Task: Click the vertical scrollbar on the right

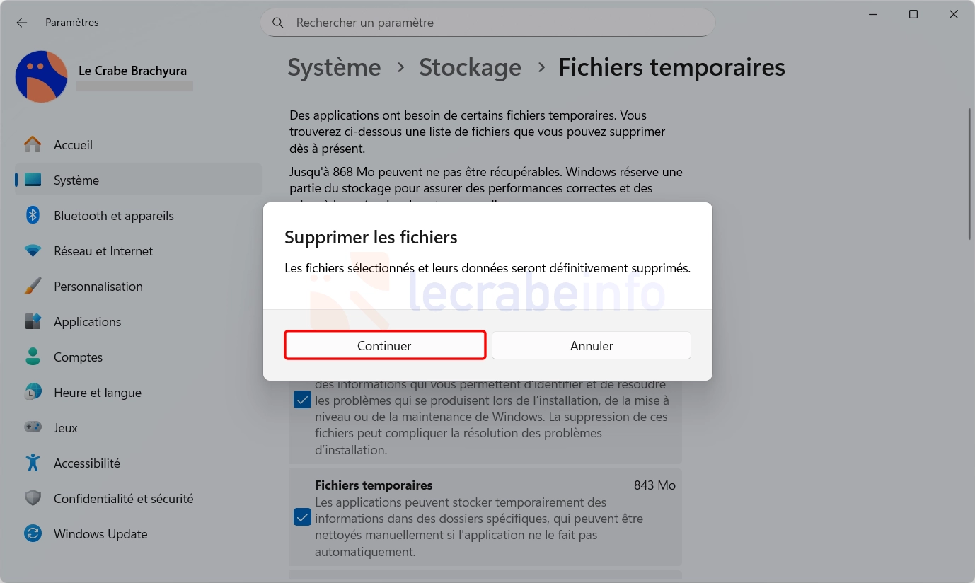Action: [970, 174]
